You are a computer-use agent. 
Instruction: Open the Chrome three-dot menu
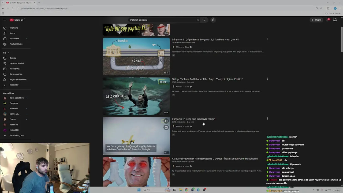pos(340,8)
